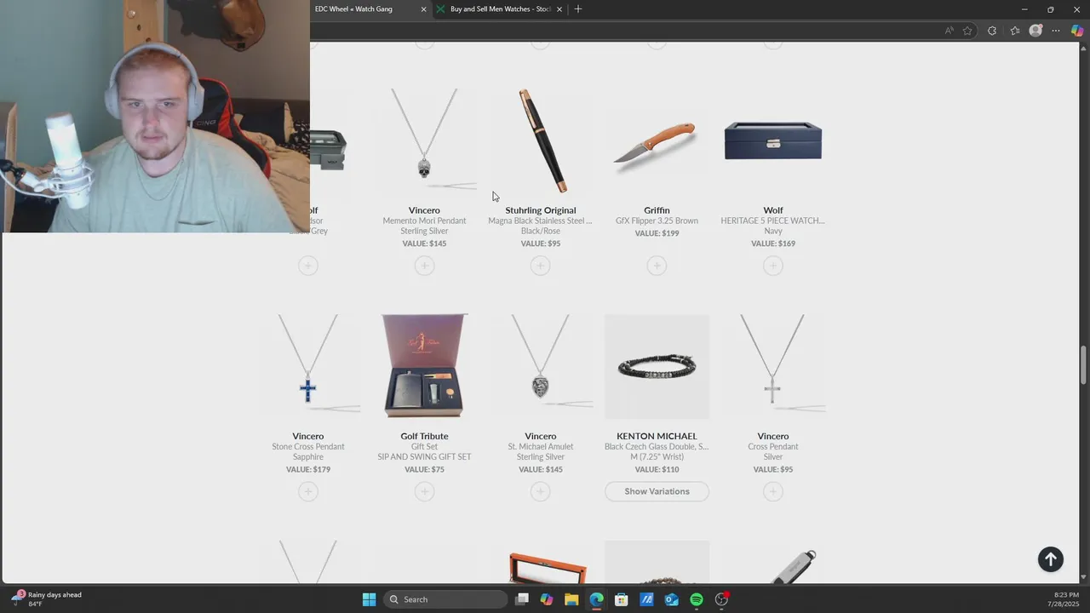Image resolution: width=1090 pixels, height=613 pixels.
Task: Open the Golf Tribute gift set image
Action: 424,366
